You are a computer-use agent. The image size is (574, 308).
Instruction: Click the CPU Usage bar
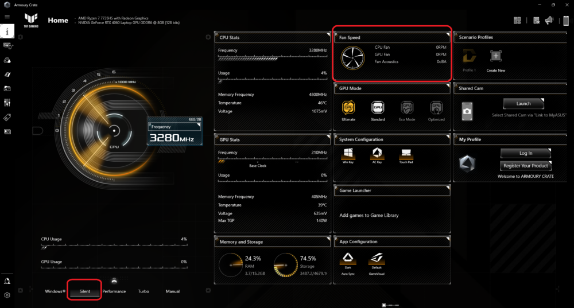114,246
